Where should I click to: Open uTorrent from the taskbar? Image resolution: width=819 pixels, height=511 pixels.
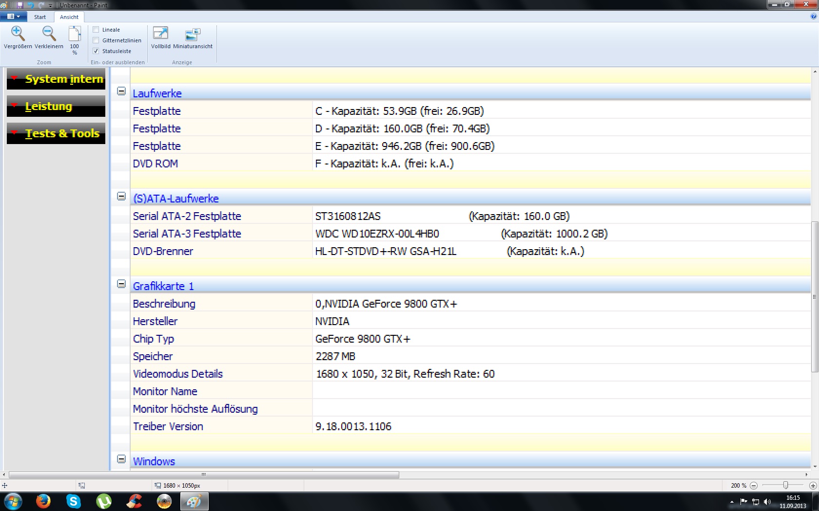pyautogui.click(x=104, y=501)
